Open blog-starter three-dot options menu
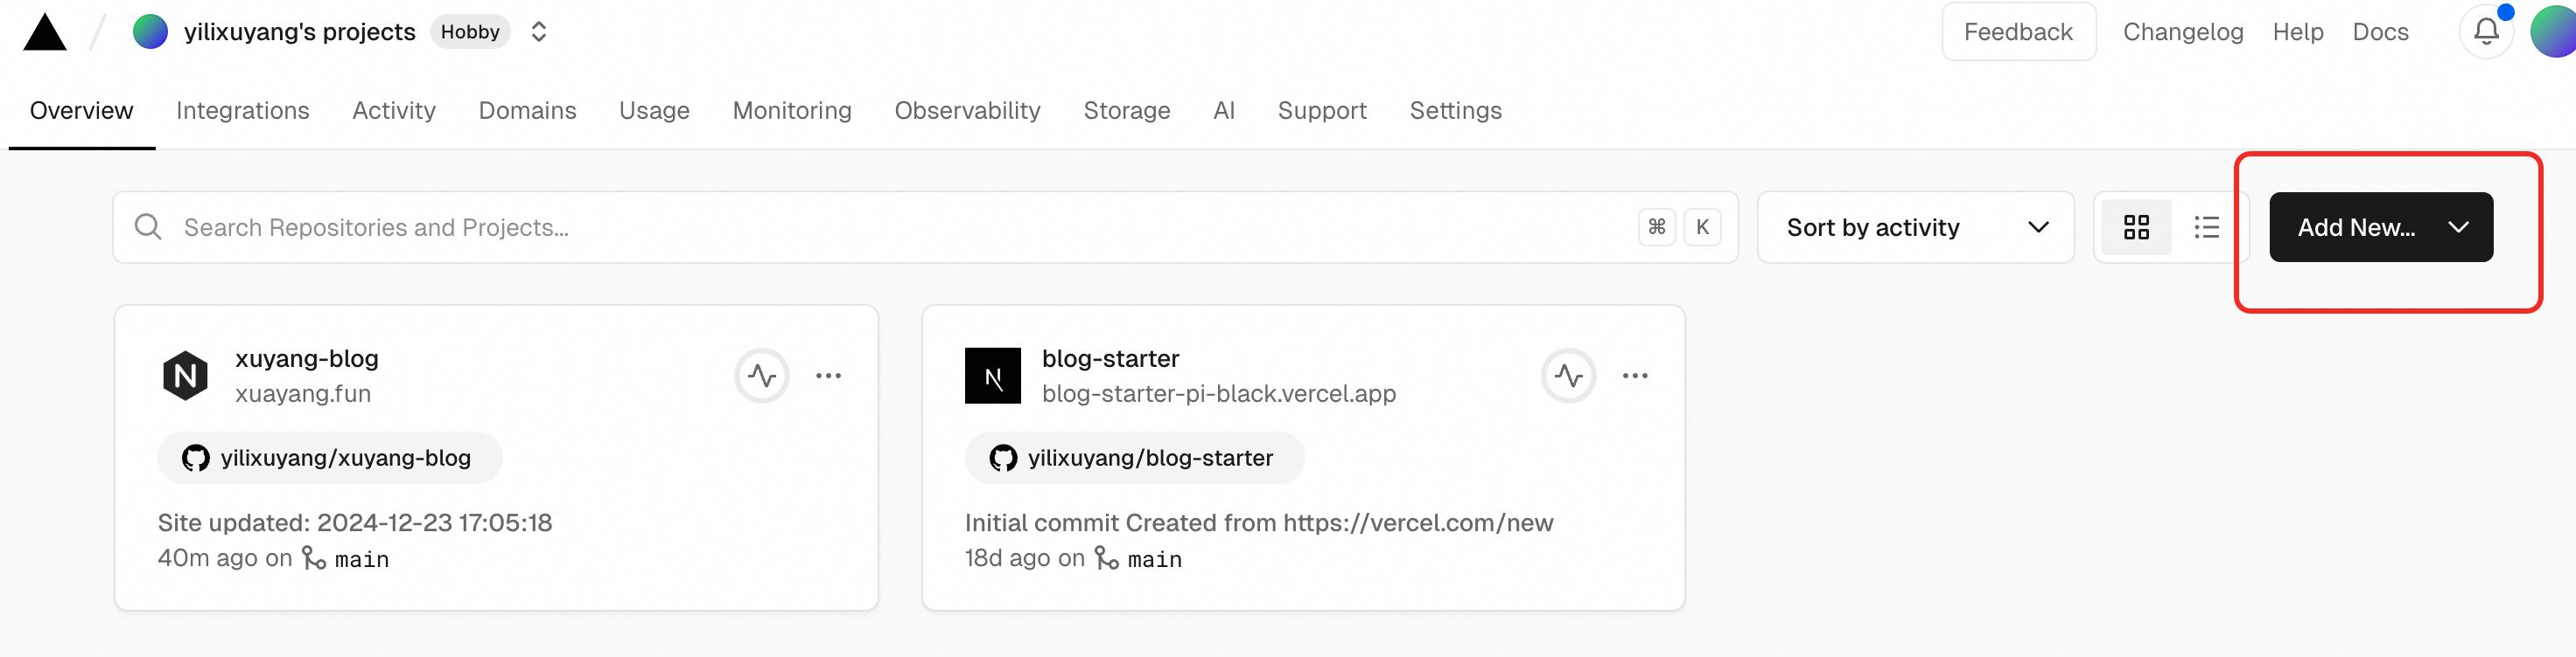Image resolution: width=2576 pixels, height=657 pixels. [1635, 377]
